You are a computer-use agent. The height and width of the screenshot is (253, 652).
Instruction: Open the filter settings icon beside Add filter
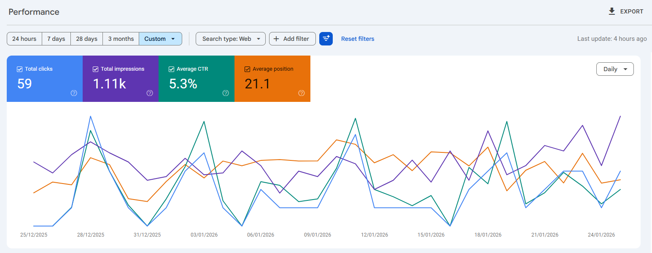[x=326, y=39]
